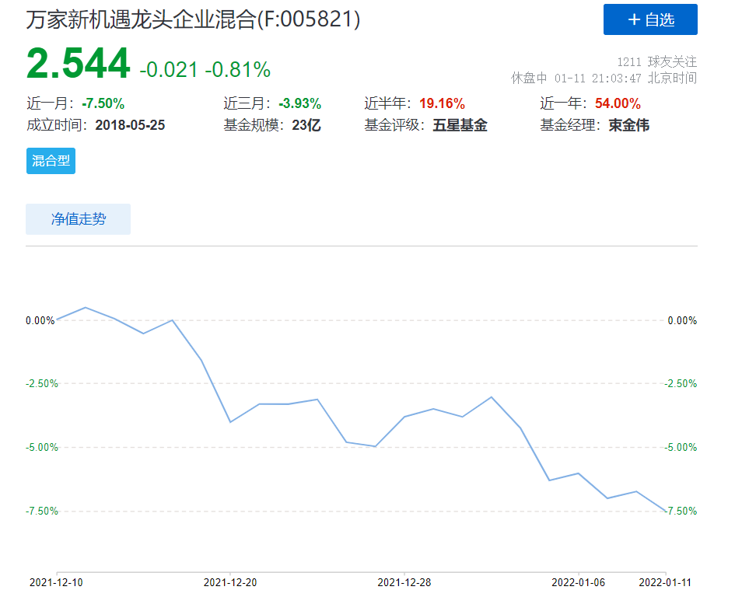Click the 2021-12-20 date on chart axis
The height and width of the screenshot is (611, 735).
tap(230, 581)
